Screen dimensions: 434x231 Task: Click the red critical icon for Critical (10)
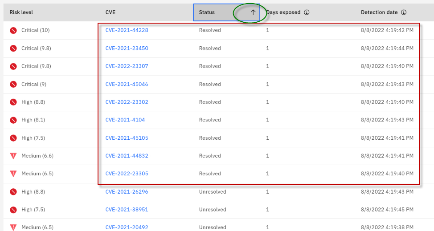tap(13, 30)
